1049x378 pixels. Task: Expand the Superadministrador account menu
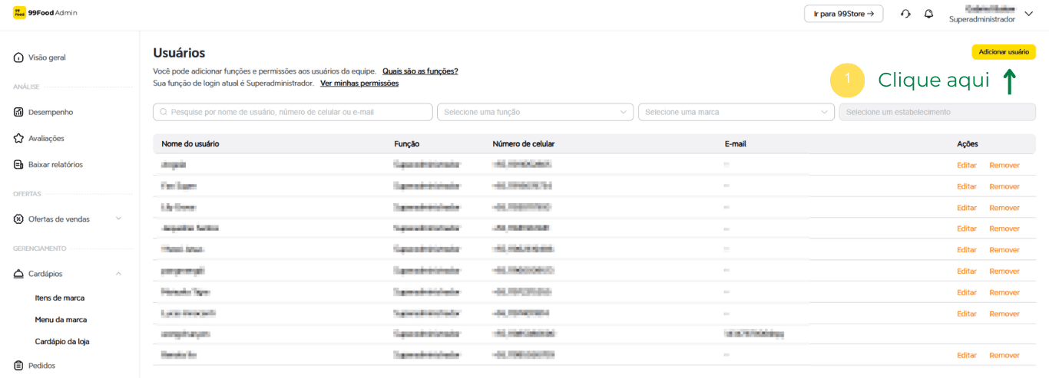[x=1029, y=14]
